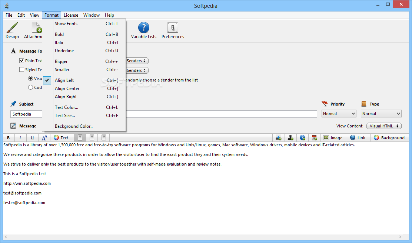
Task: Open the Priority Normal dropdown
Action: point(339,113)
